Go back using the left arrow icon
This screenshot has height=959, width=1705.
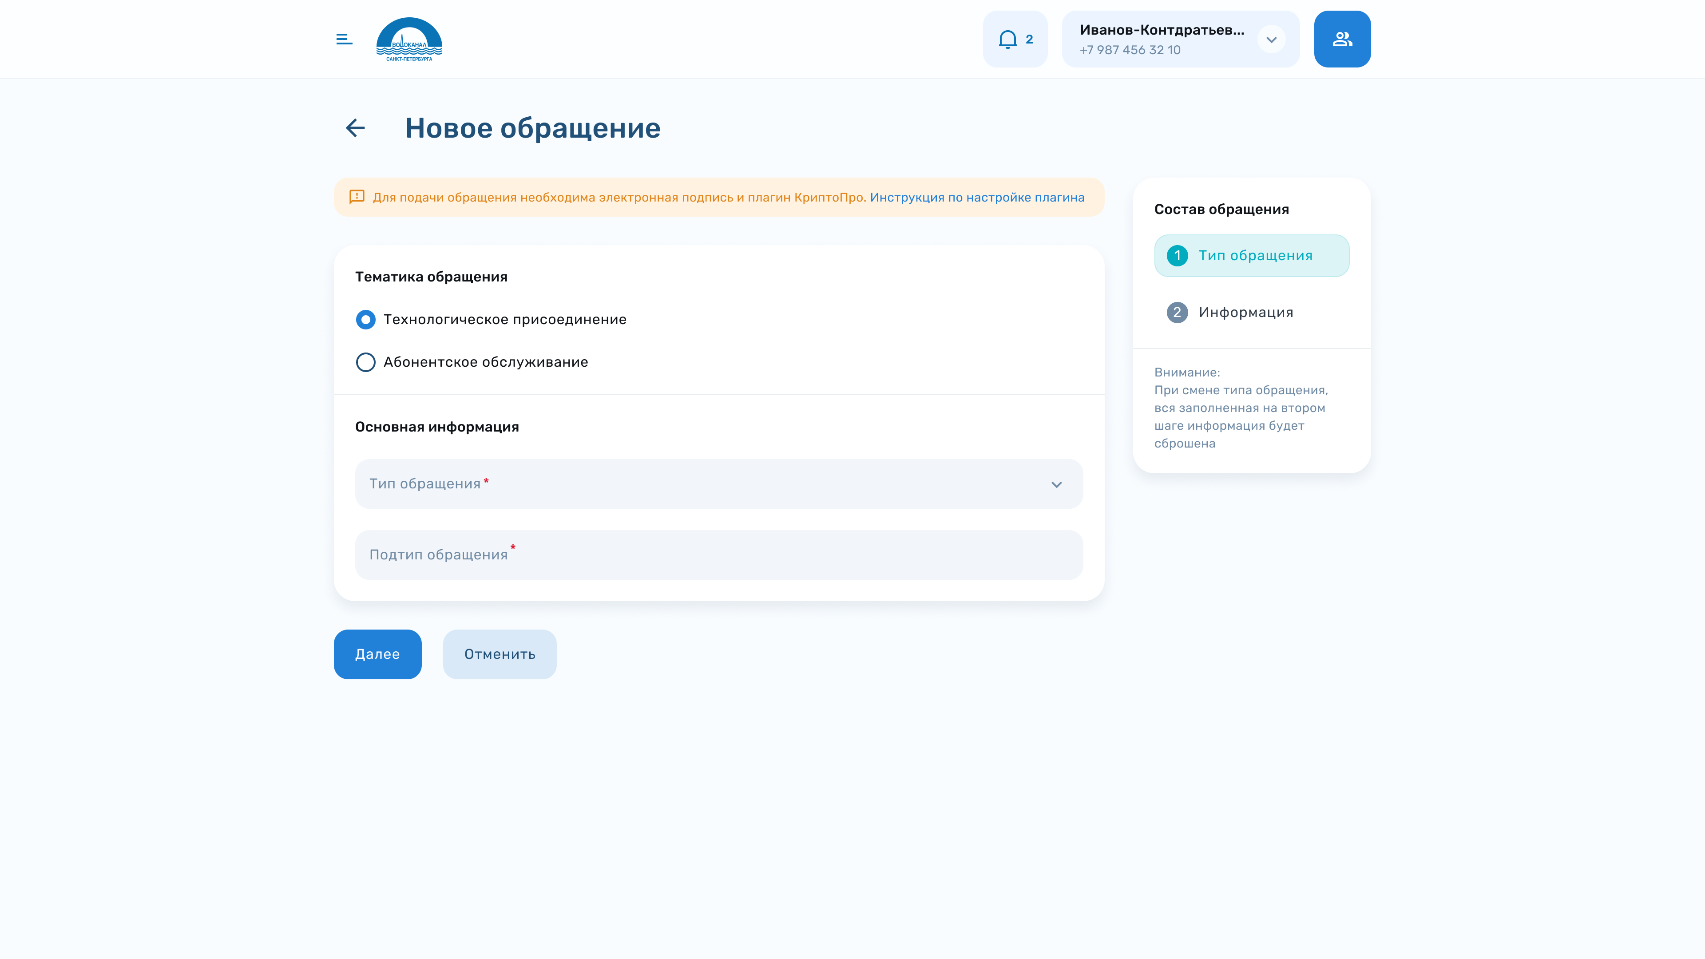point(355,128)
